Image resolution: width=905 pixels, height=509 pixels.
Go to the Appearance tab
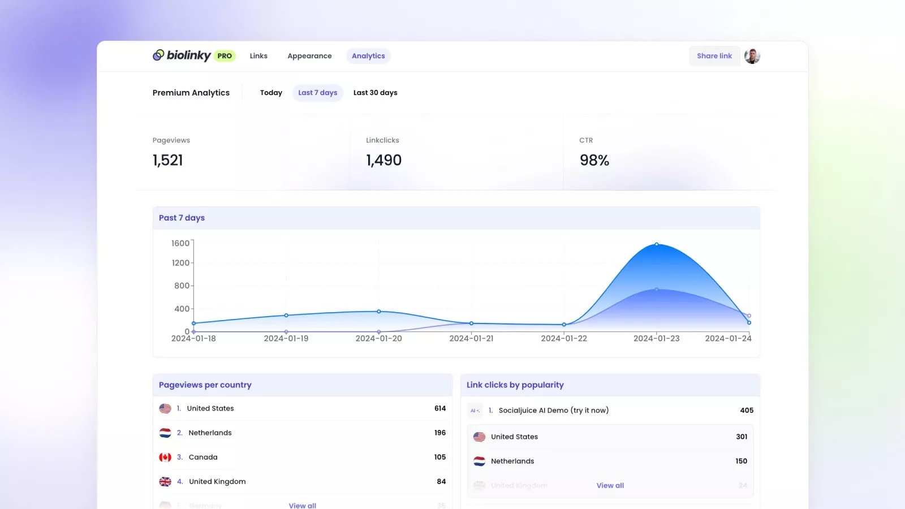tap(309, 56)
